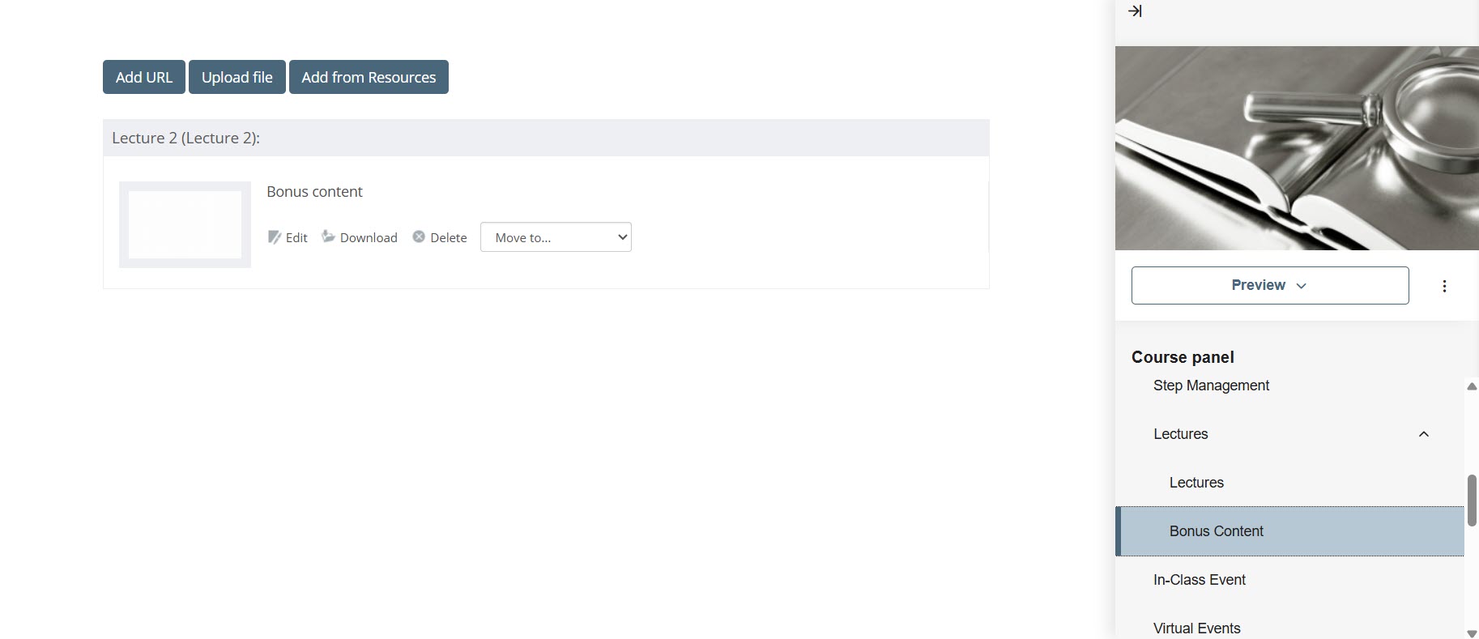The height and width of the screenshot is (639, 1479).
Task: Open Step Management in the Course panel
Action: pyautogui.click(x=1211, y=386)
